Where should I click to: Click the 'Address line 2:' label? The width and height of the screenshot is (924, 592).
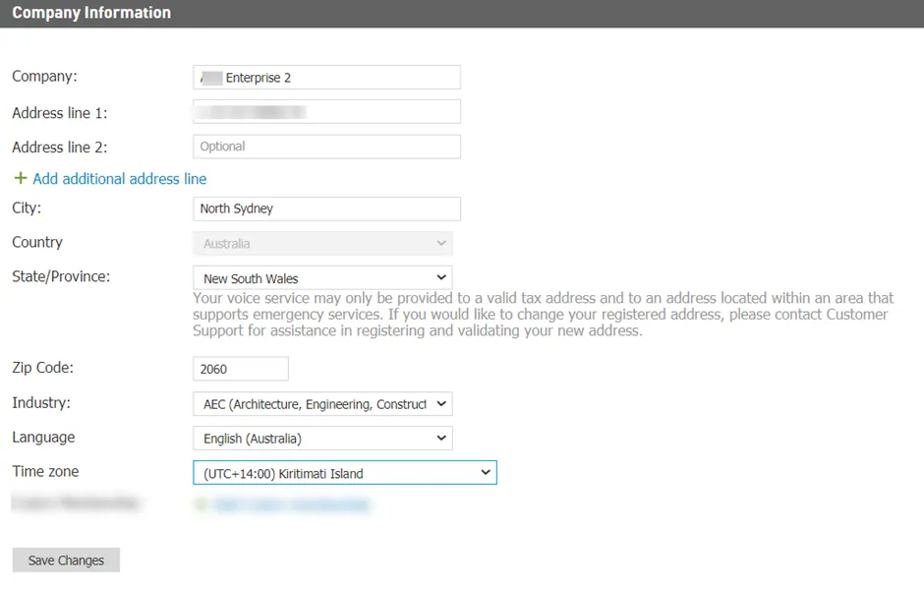[x=60, y=148]
